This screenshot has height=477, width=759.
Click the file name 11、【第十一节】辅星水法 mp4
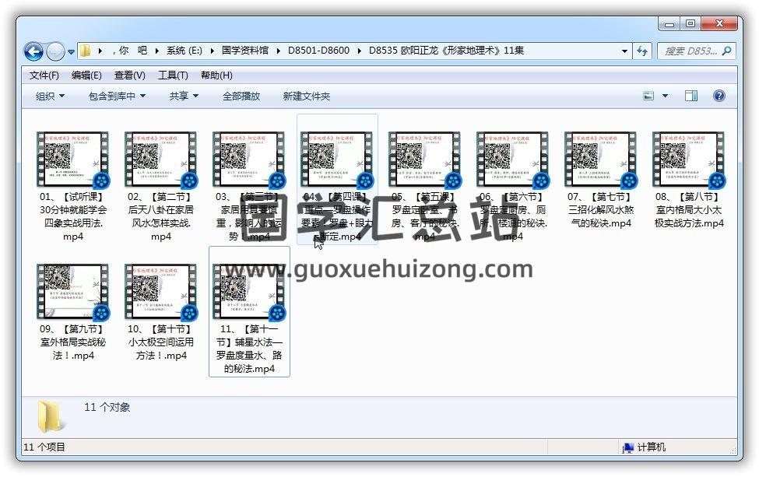click(249, 349)
